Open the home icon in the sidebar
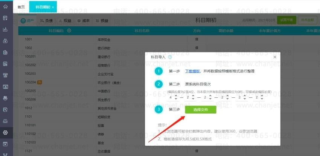Screen dimensions: 320x156 [x=6, y=6]
